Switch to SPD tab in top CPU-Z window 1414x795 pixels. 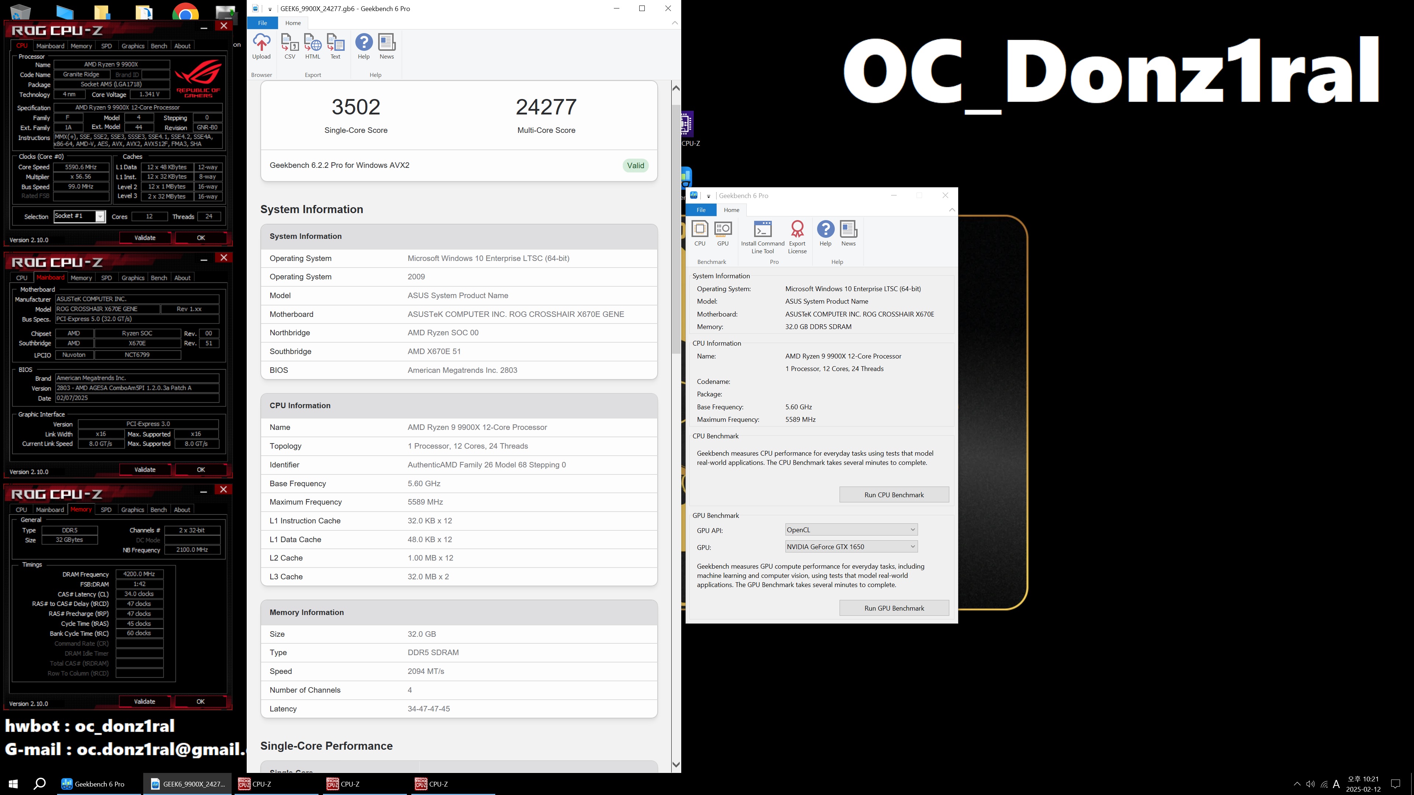106,46
